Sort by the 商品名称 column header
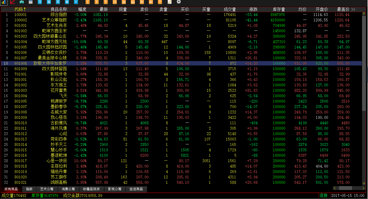Screen dimensions: 368x199 [x=59, y=9]
